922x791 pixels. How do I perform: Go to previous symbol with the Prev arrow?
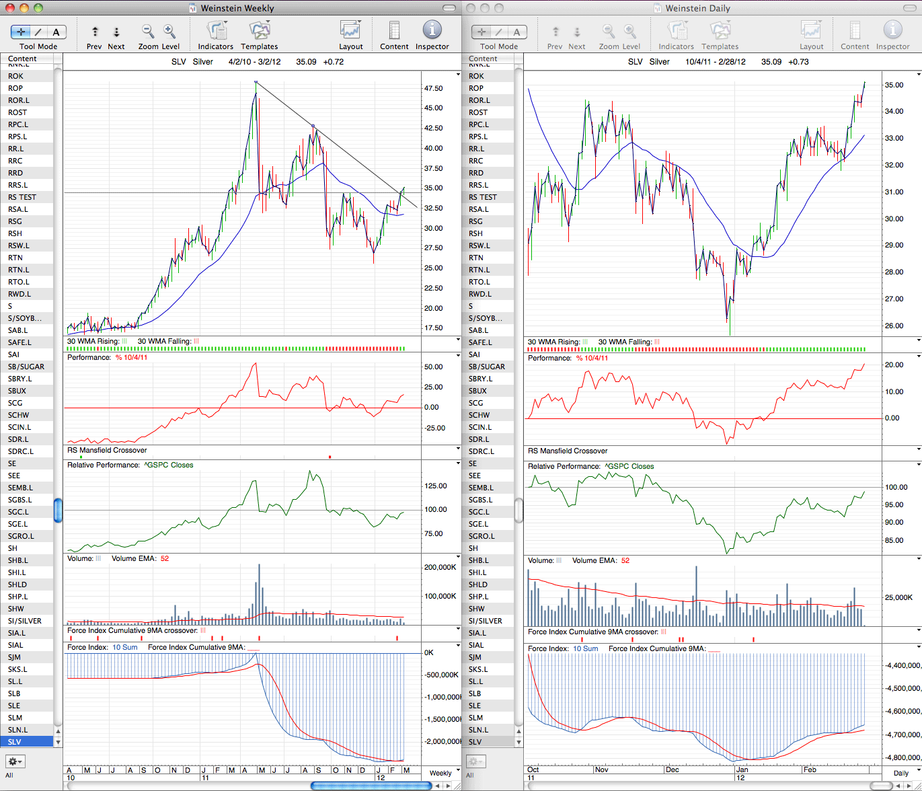[x=95, y=32]
